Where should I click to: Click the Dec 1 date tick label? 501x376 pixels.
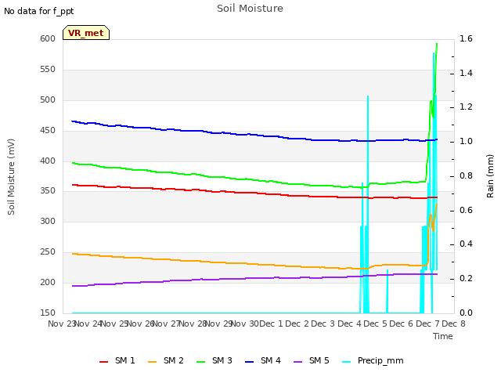[x=271, y=324]
